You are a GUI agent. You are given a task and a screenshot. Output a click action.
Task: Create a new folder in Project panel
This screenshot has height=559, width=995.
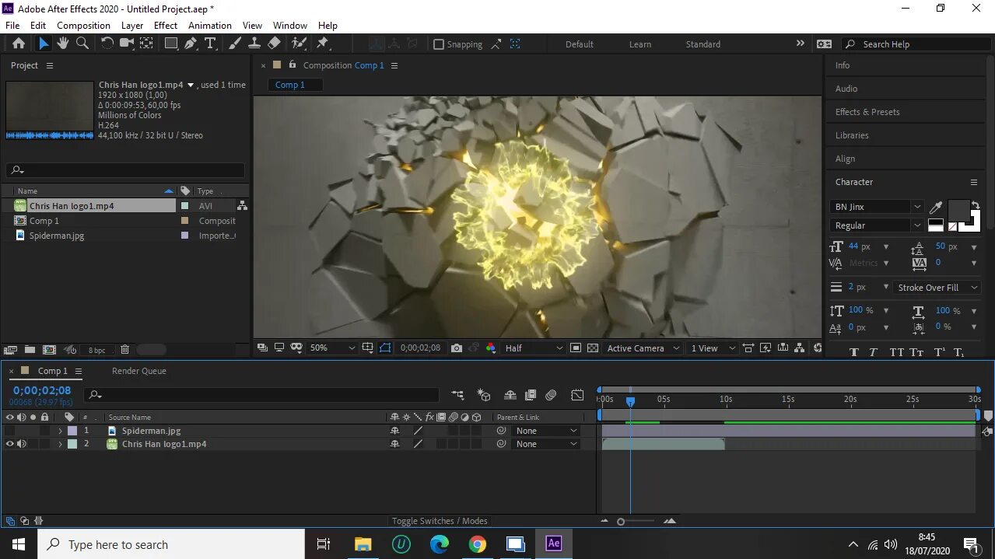click(30, 350)
